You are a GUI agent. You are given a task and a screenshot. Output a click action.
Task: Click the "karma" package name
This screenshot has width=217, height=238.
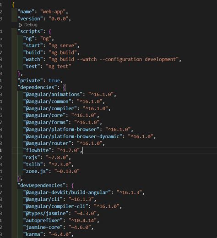click(x=33, y=234)
